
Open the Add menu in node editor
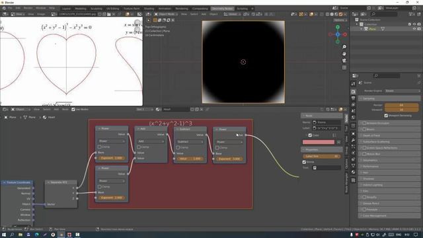coord(56,109)
